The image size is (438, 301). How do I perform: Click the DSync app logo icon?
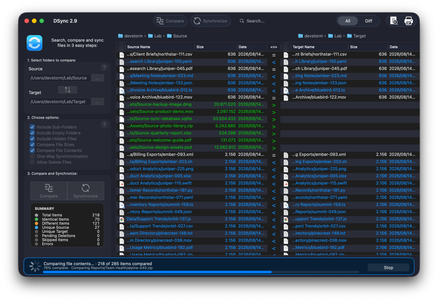pyautogui.click(x=35, y=43)
